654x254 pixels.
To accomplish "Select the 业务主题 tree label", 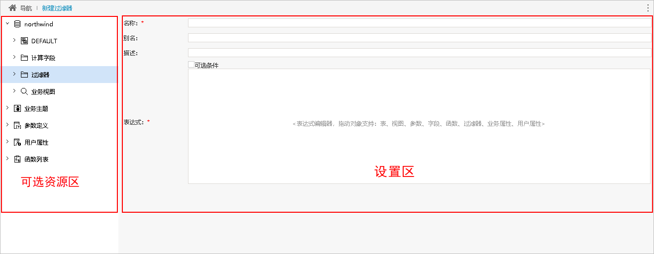I will [36, 108].
